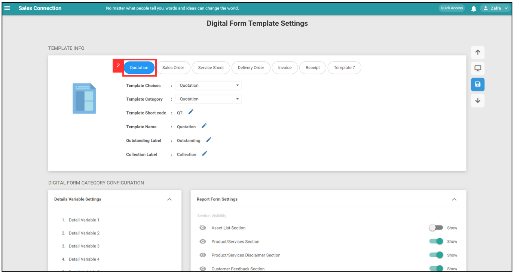Turn off Product/Services Disclaimer Section switch
The height and width of the screenshot is (273, 514).
coord(436,255)
